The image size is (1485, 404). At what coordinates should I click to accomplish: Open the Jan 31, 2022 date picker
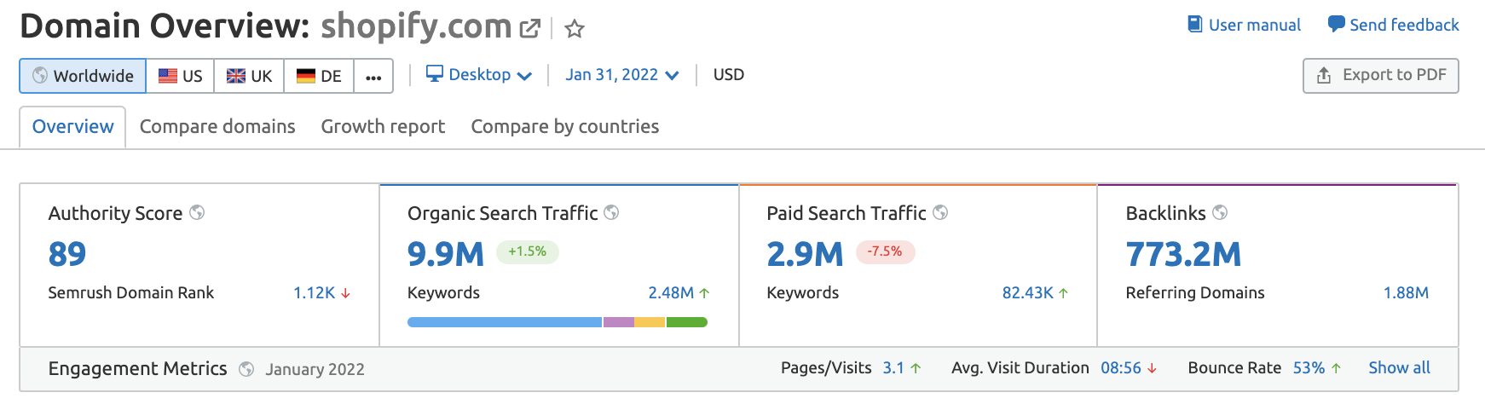(x=621, y=75)
